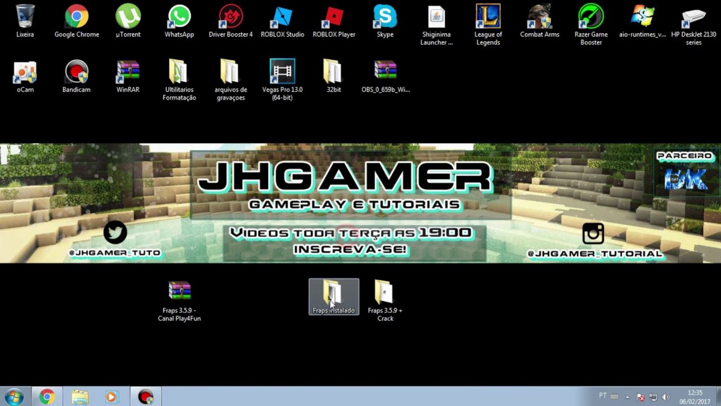Select the 32bit folder
This screenshot has width=721, height=406.
click(x=333, y=77)
